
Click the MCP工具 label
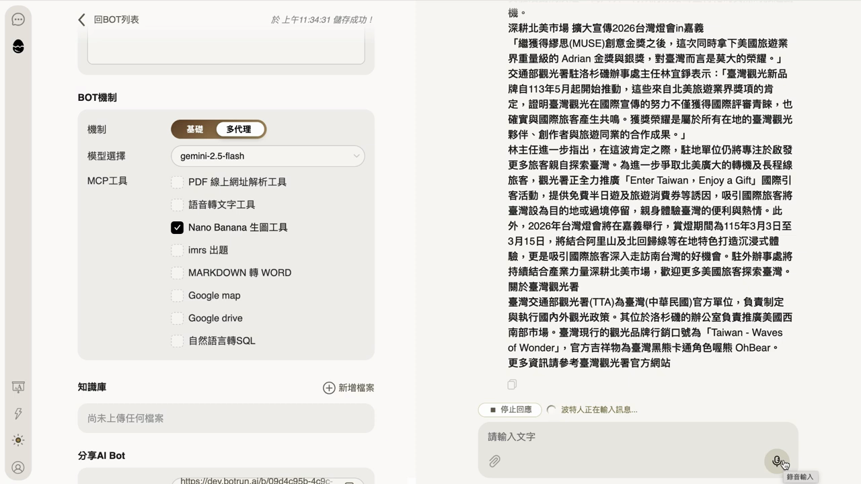108,181
